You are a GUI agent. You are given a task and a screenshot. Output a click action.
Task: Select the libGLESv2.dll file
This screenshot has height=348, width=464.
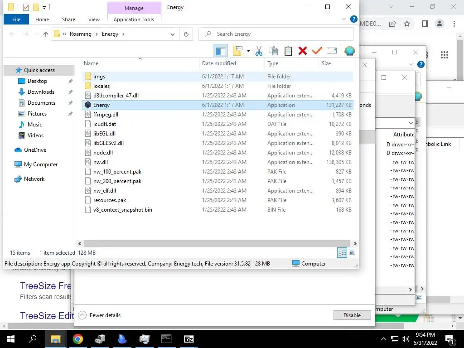tap(218, 143)
